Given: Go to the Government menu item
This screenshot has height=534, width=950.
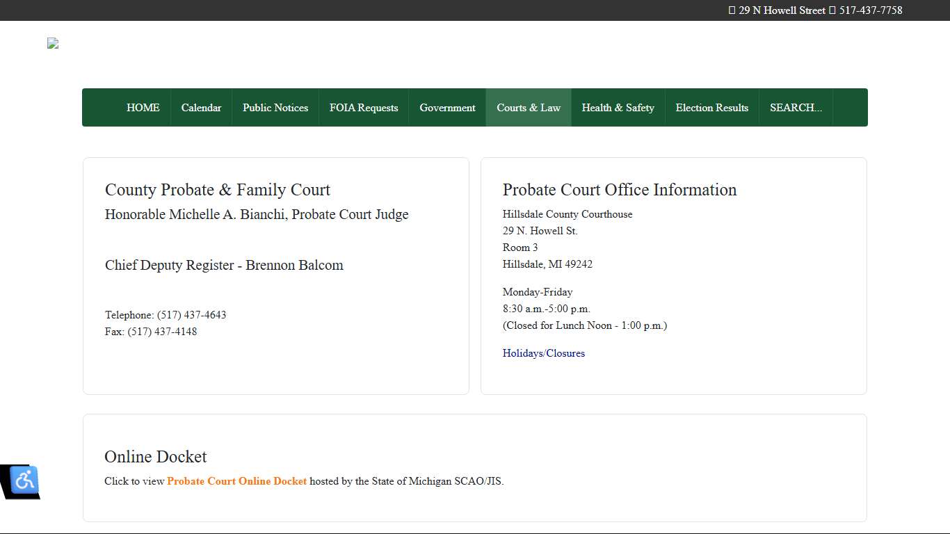Looking at the screenshot, I should [x=447, y=107].
